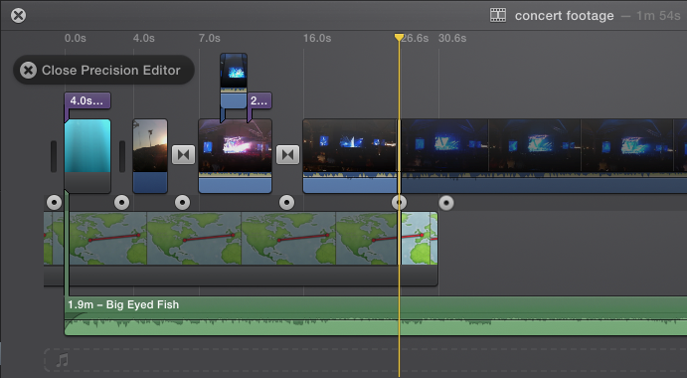Click edit point dot below 7.0s mark

tap(182, 203)
